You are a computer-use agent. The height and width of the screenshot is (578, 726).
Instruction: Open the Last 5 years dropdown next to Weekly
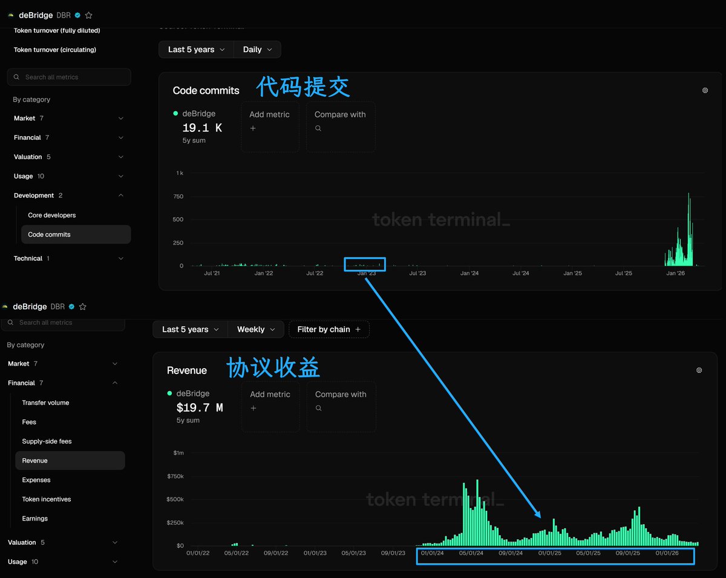click(190, 329)
